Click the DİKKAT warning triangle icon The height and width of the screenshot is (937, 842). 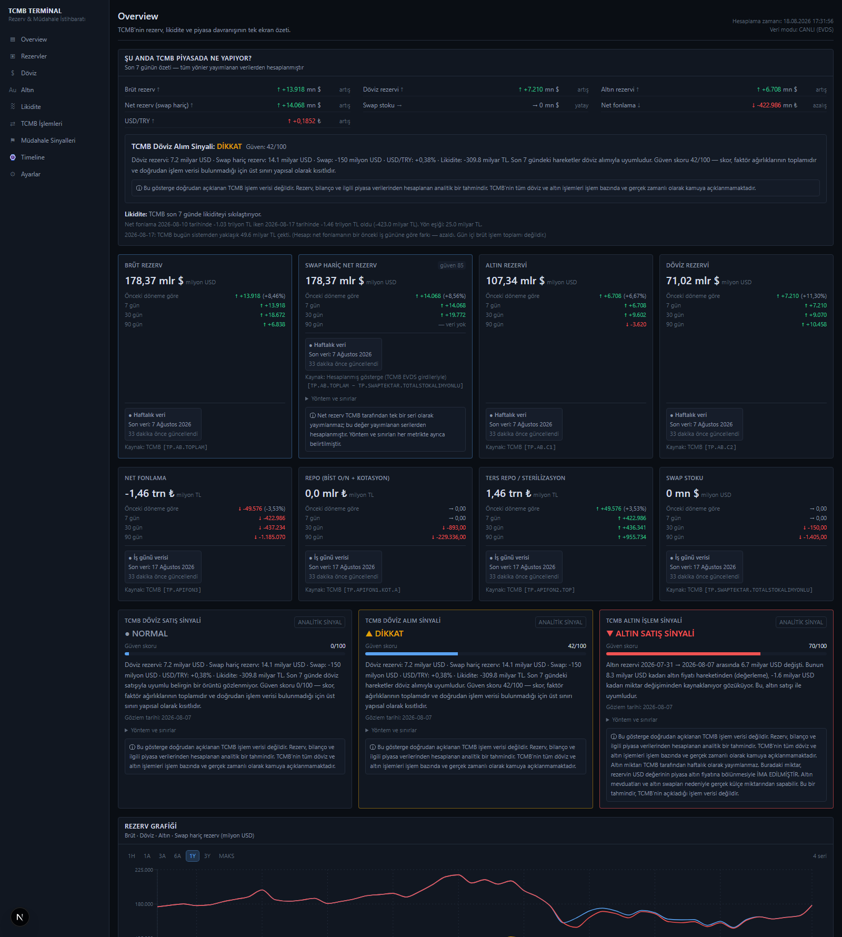pyautogui.click(x=369, y=634)
